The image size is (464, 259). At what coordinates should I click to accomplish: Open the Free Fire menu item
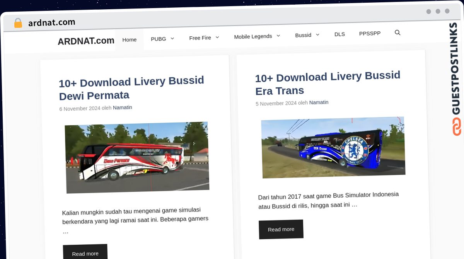tap(200, 38)
